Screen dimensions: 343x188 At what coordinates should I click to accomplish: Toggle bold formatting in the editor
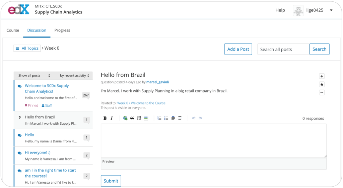(105, 118)
